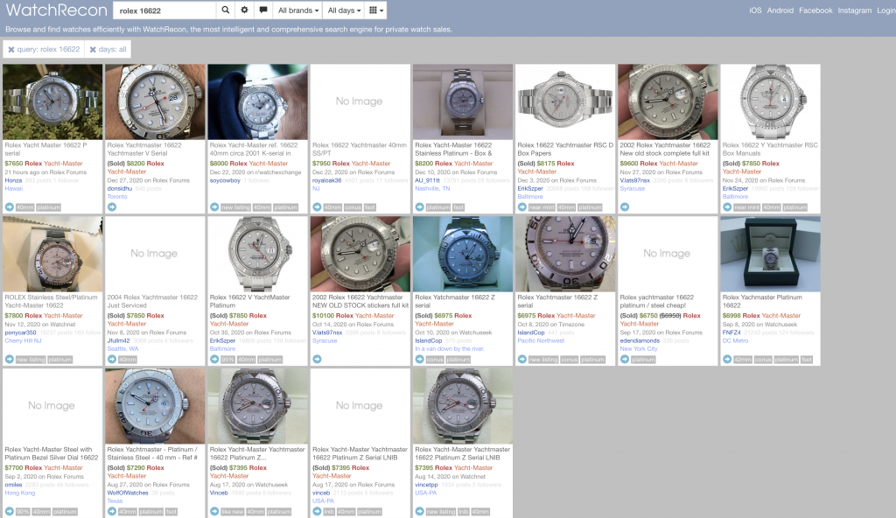Open arrow icon on Rolex 16622 Y Yachtmaster RSC listing
Screen dimensions: 896x518
[727, 207]
